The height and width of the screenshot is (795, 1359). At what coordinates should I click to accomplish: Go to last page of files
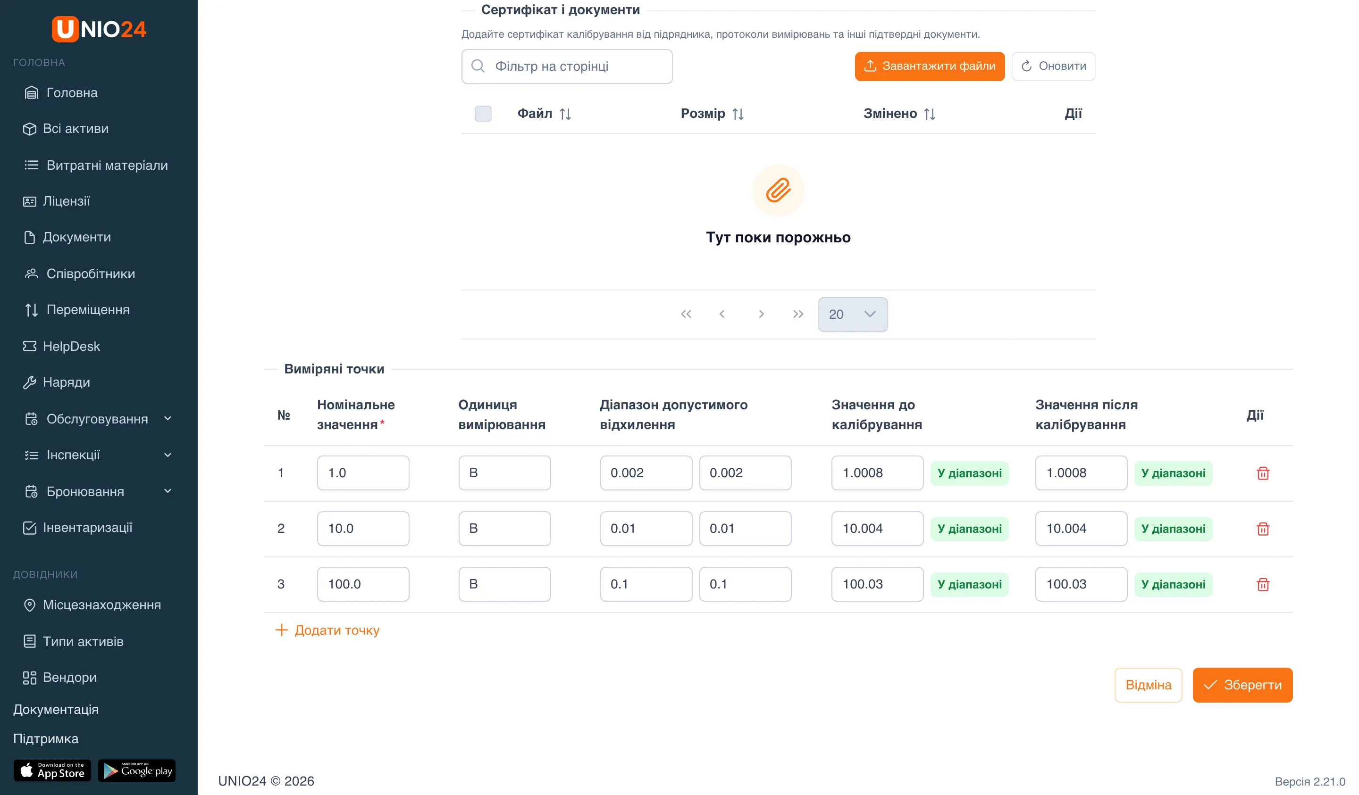tap(798, 314)
